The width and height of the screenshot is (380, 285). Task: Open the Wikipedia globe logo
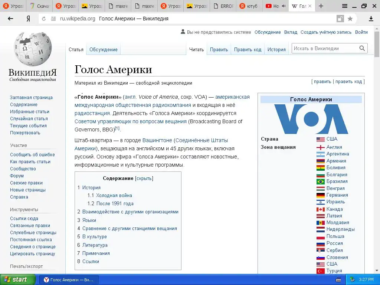click(33, 49)
